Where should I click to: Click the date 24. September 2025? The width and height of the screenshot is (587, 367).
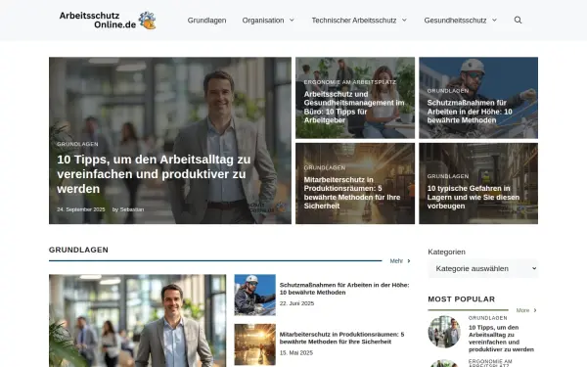81,209
